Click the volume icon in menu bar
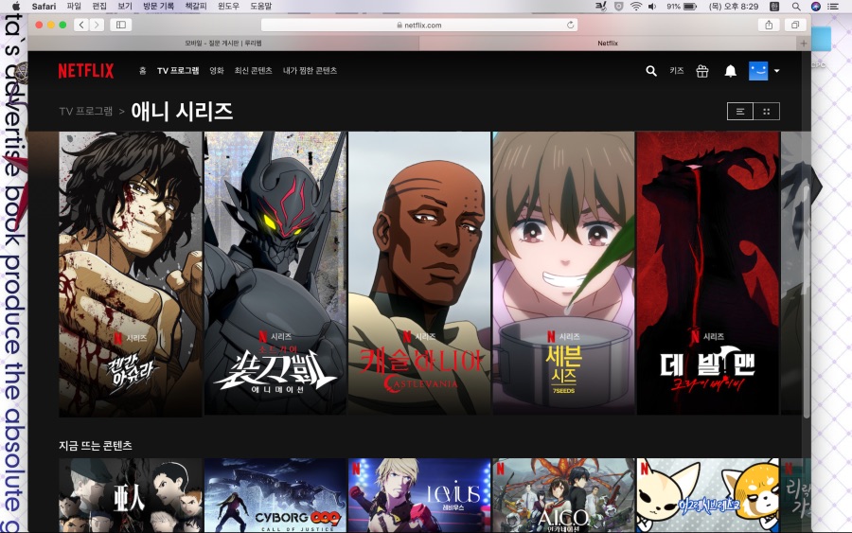 tap(652, 6)
